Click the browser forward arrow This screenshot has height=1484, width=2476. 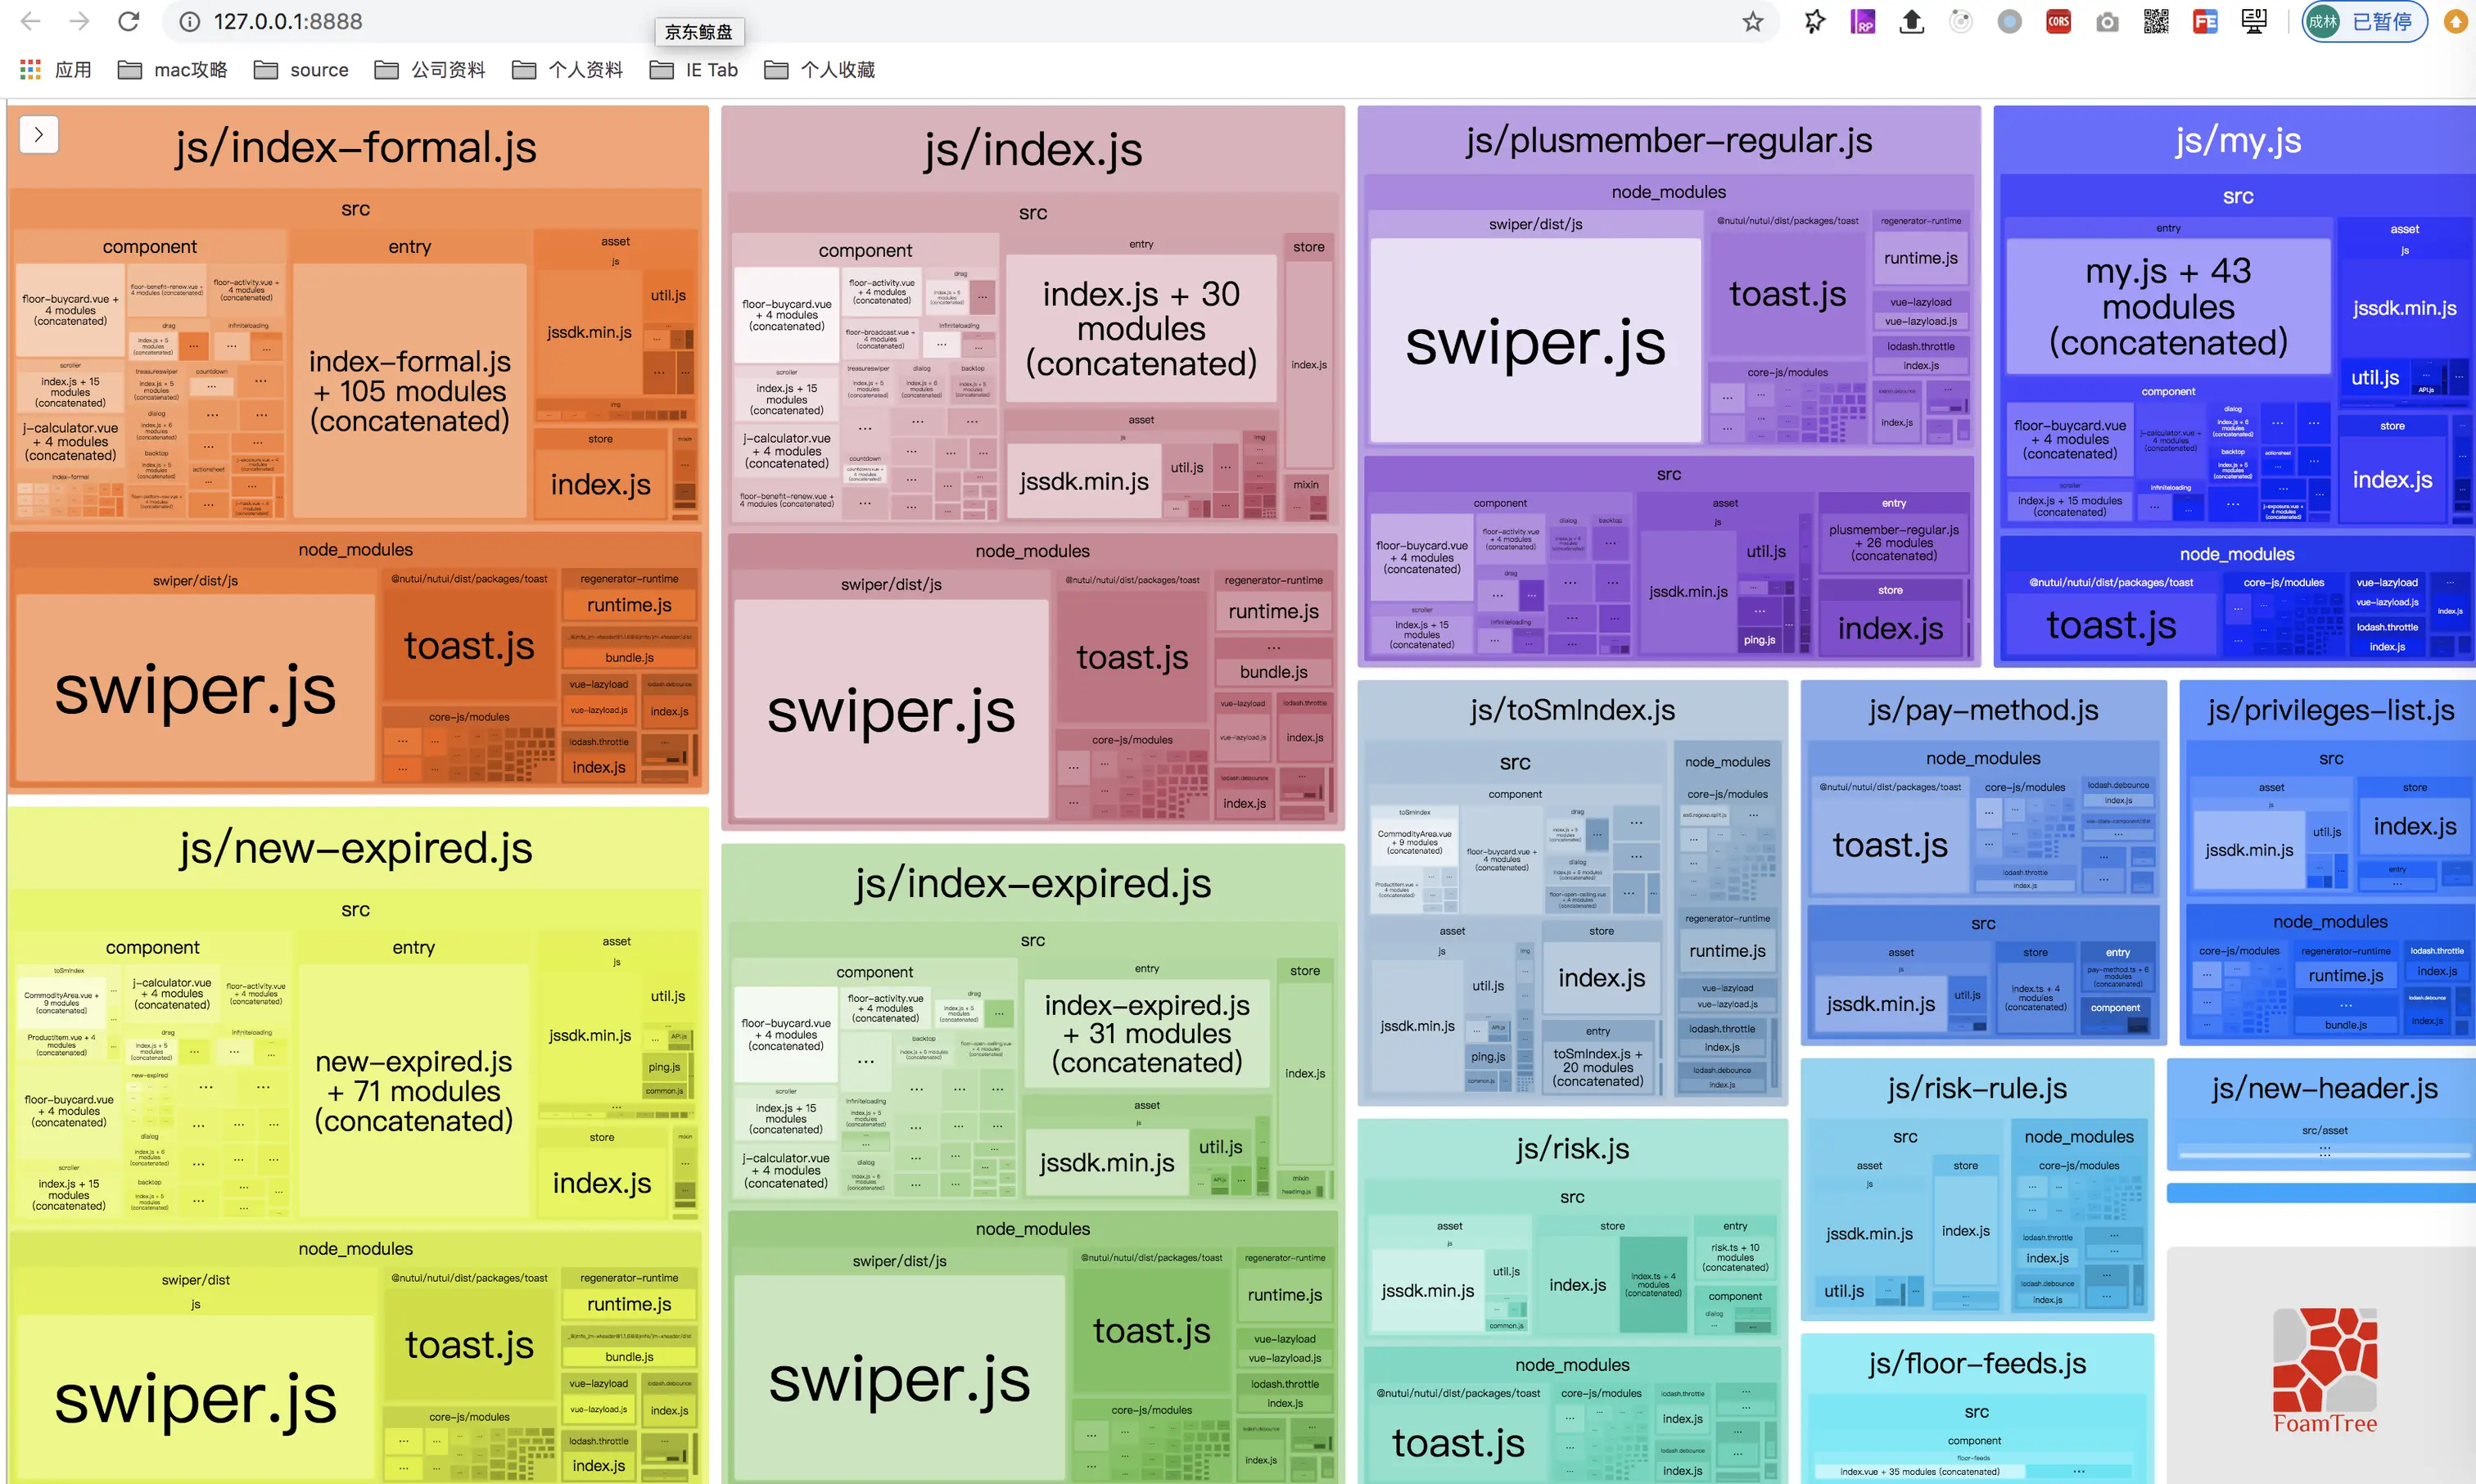pos(80,21)
